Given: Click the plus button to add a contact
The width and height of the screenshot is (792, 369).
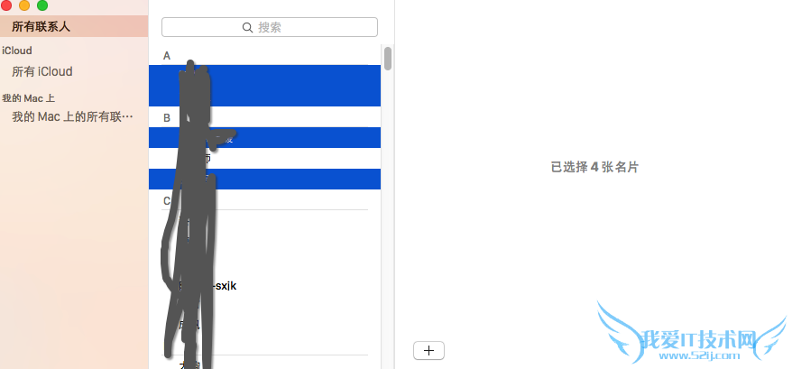Looking at the screenshot, I should pyautogui.click(x=428, y=350).
